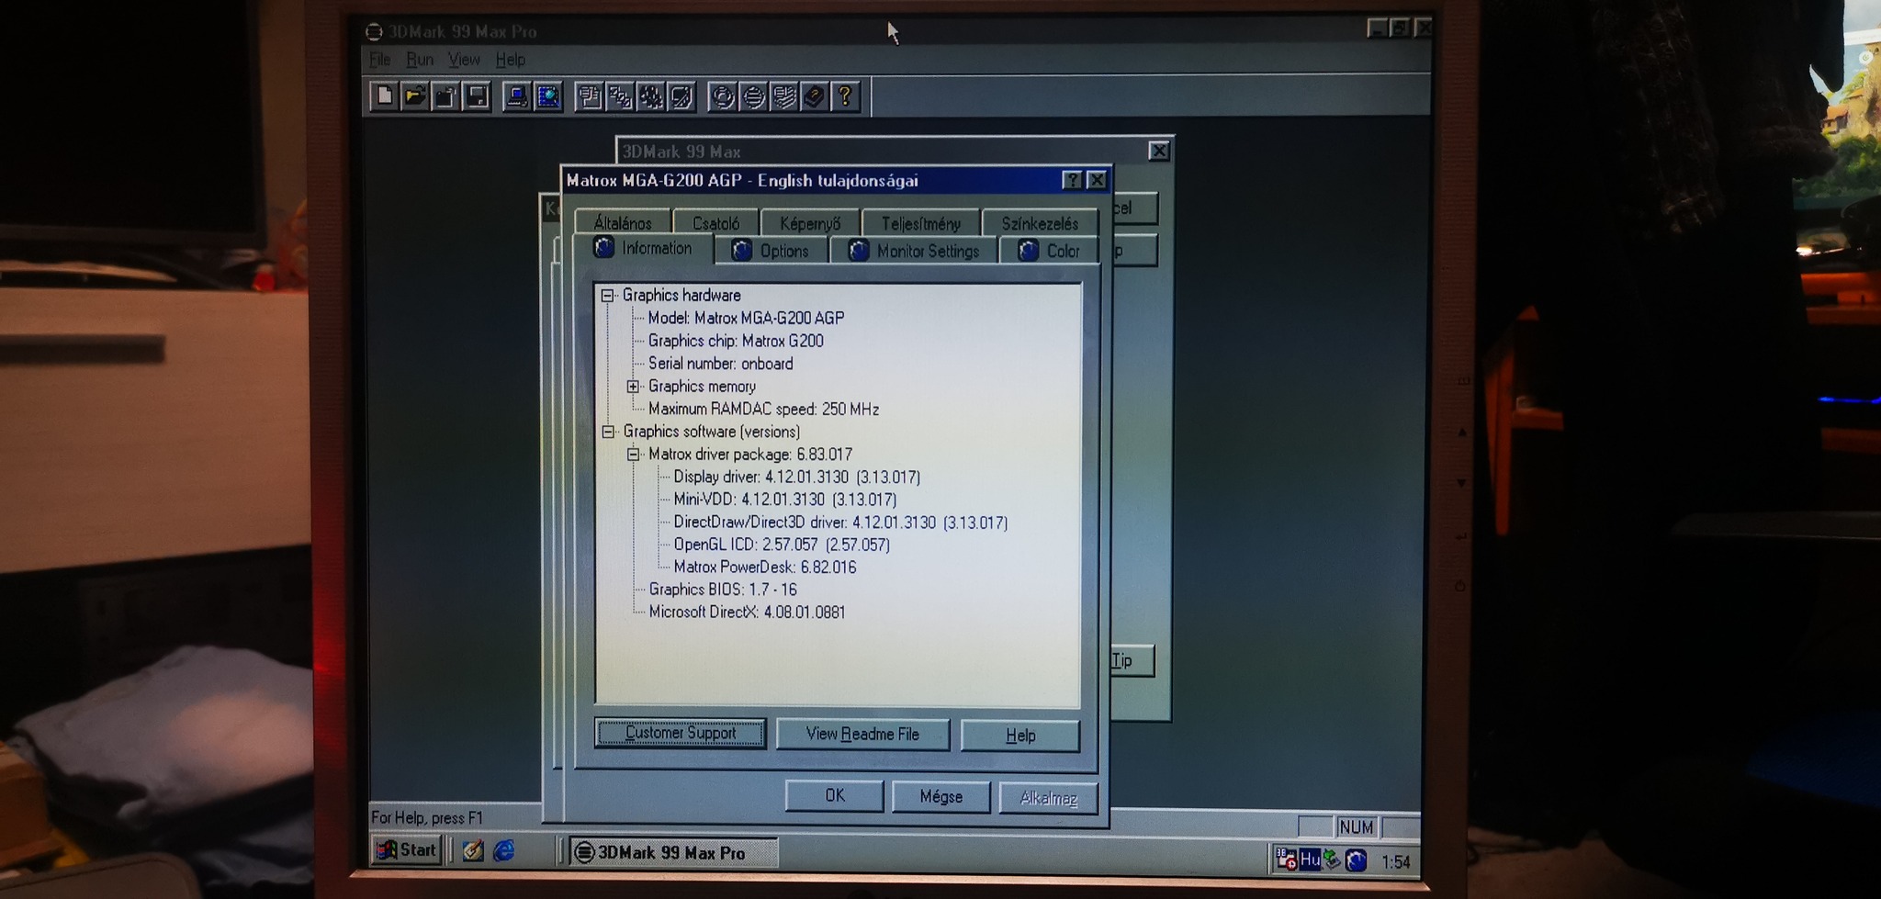Select the "Microsoft DirectX: 4.08.01.0881" row
Image resolution: width=1881 pixels, height=899 pixels.
click(x=747, y=612)
